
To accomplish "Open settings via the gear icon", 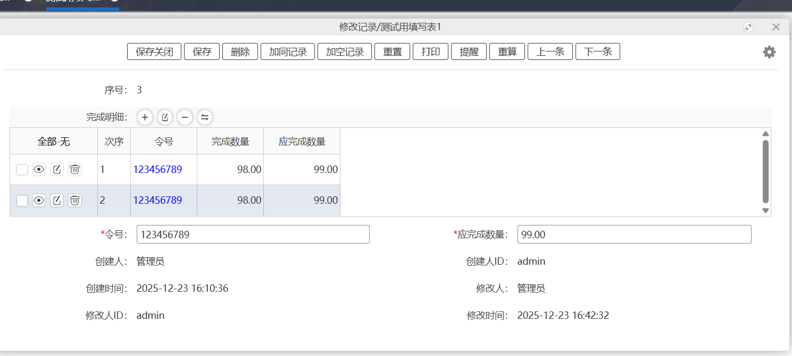I will click(x=769, y=52).
